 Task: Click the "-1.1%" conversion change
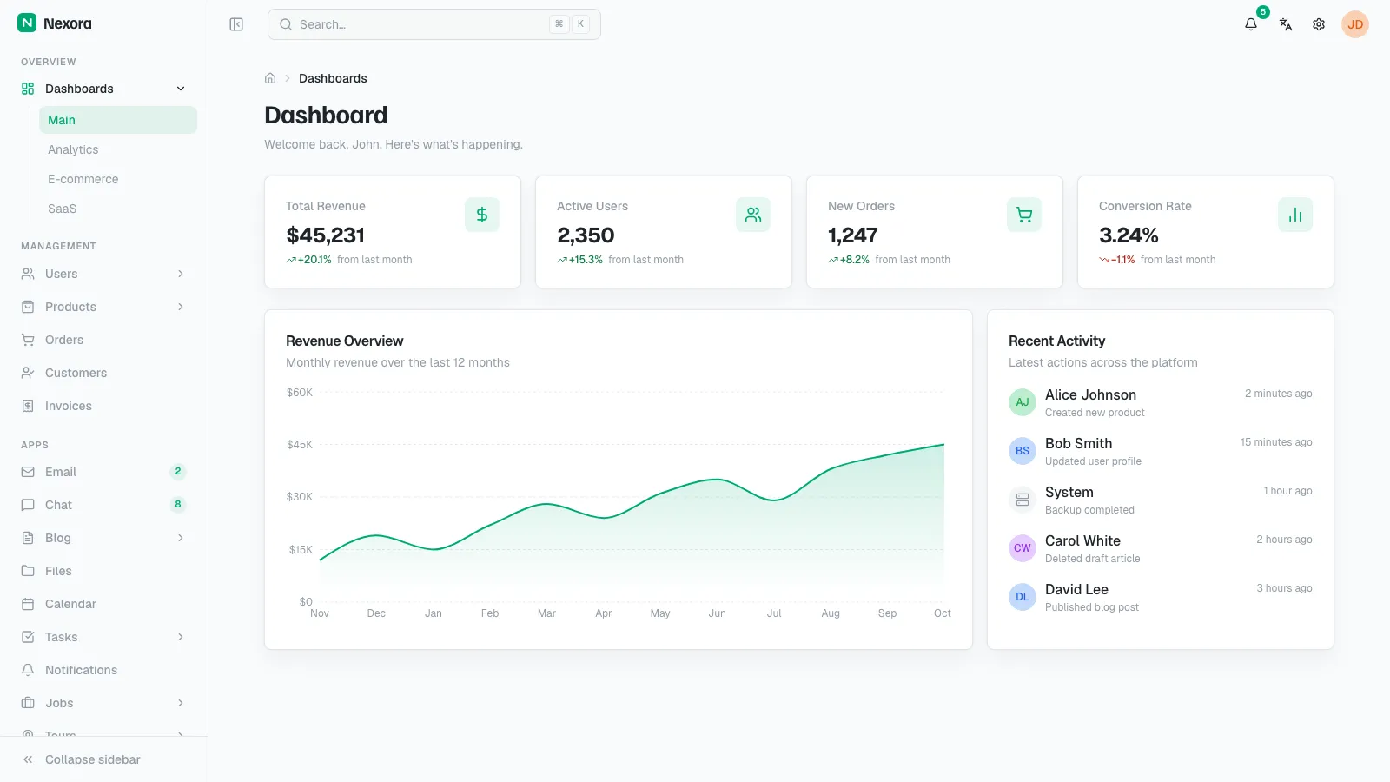(1122, 260)
